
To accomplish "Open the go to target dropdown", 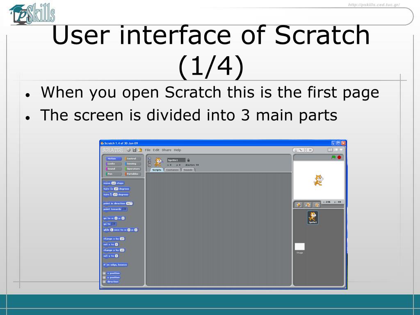I will coord(114,224).
